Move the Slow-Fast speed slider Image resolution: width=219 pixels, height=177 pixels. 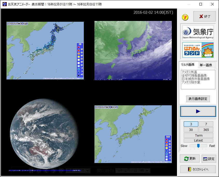pyautogui.click(x=198, y=146)
